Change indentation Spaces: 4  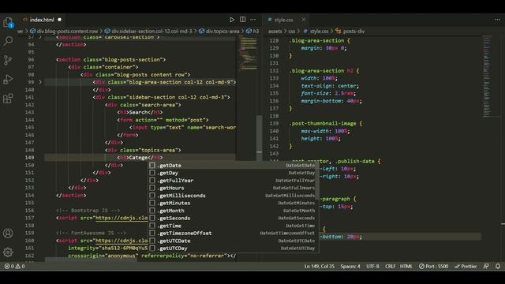350,267
